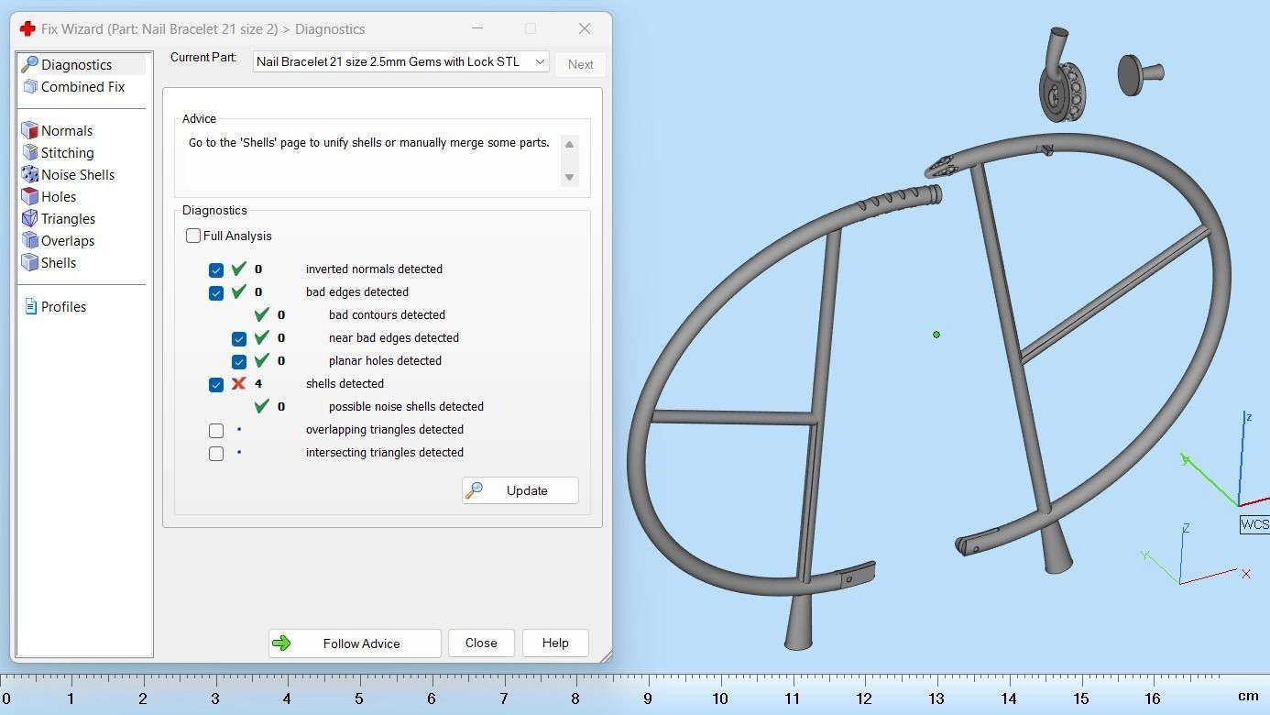This screenshot has width=1270, height=715.
Task: Uncheck near bad edges detected checkbox
Action: coord(239,338)
